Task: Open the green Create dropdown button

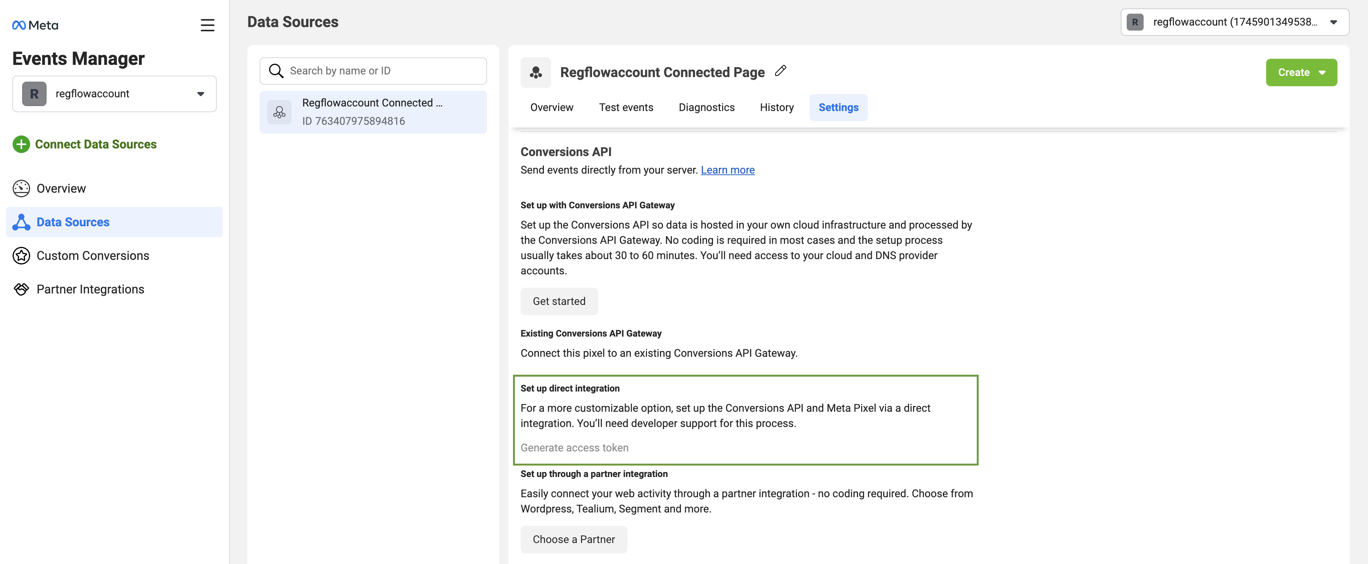Action: coord(1301,72)
